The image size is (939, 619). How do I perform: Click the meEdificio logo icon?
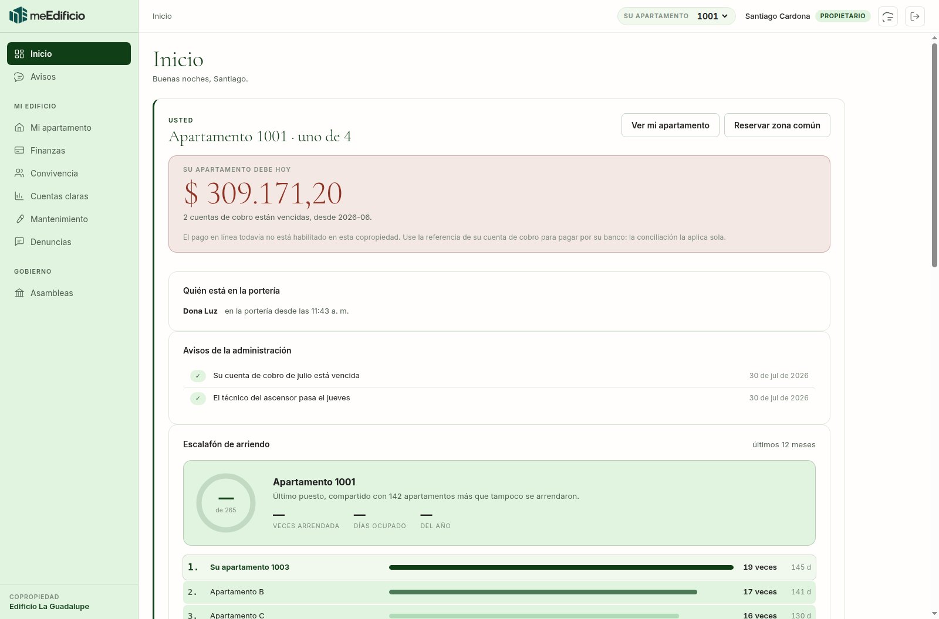pos(18,15)
